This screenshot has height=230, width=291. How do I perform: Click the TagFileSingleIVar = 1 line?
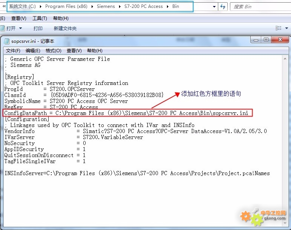pos(45,161)
